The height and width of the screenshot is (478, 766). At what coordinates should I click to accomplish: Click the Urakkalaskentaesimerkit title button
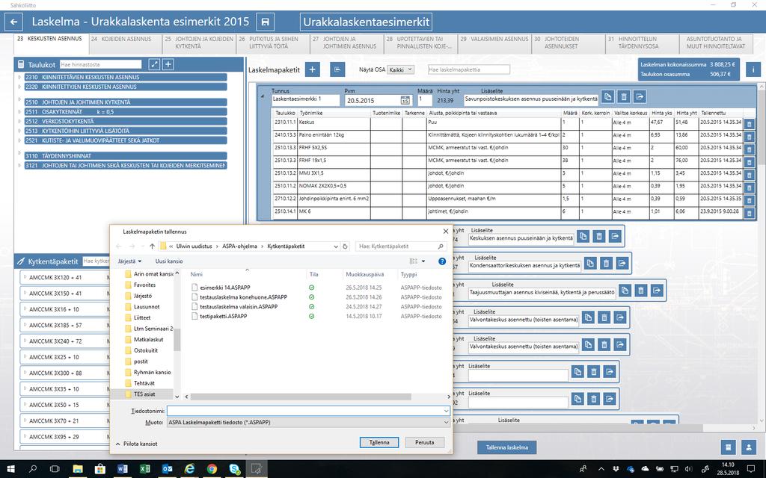pyautogui.click(x=367, y=22)
